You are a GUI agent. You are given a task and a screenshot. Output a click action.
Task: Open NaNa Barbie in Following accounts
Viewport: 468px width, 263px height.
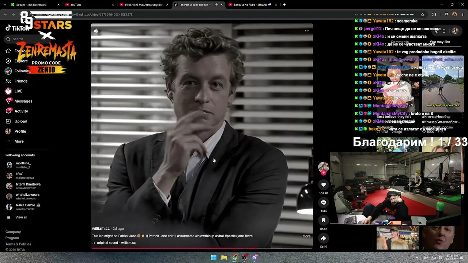click(x=28, y=207)
